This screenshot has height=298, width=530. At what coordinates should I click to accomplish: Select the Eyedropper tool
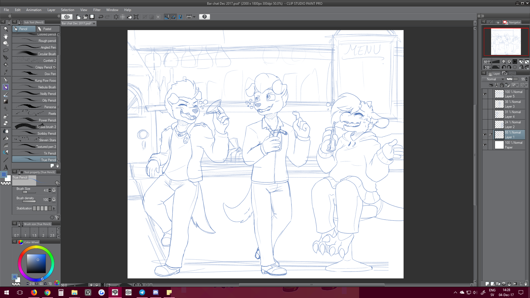[6, 72]
